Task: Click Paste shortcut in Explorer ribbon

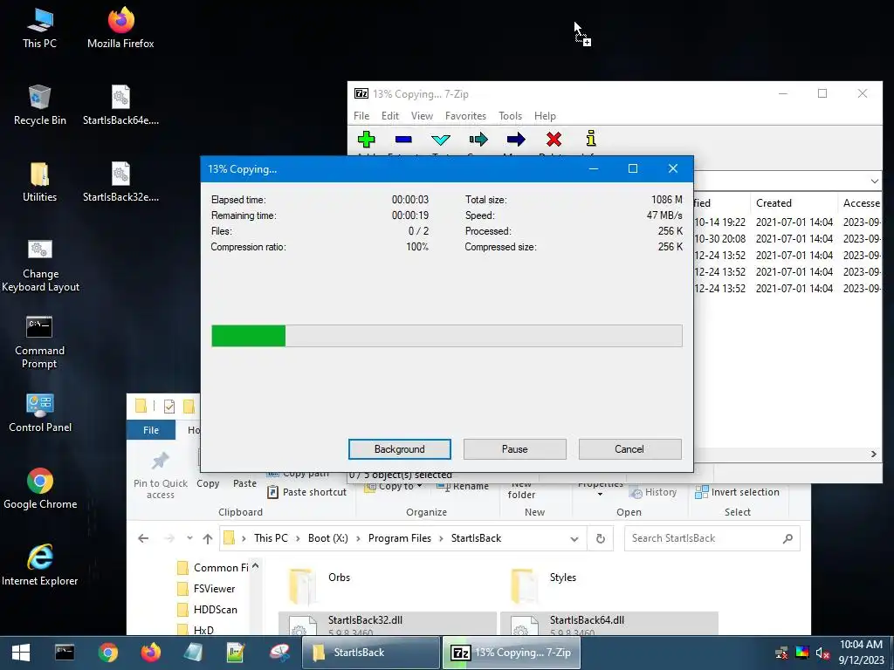Action: [x=306, y=492]
